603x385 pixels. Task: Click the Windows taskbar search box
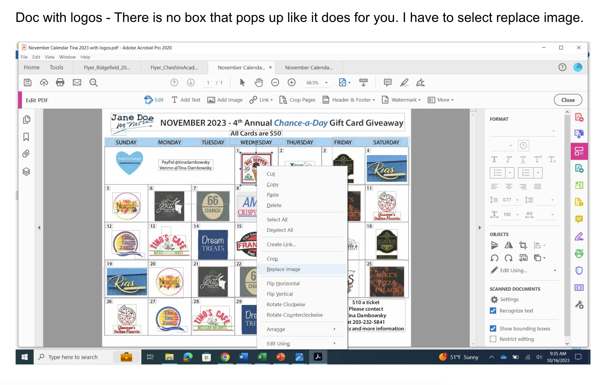pos(73,357)
